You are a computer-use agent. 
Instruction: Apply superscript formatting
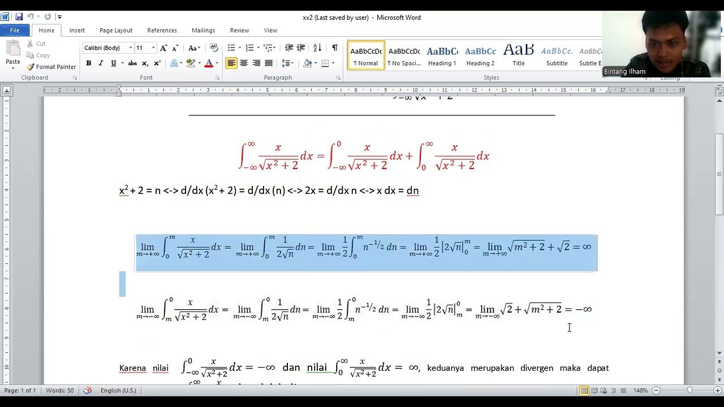click(x=157, y=63)
